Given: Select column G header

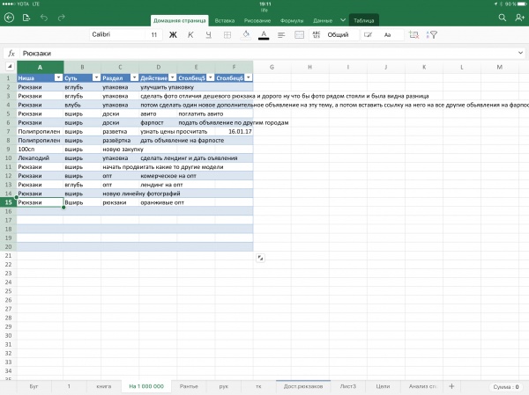Looking at the screenshot, I should pyautogui.click(x=272, y=67).
